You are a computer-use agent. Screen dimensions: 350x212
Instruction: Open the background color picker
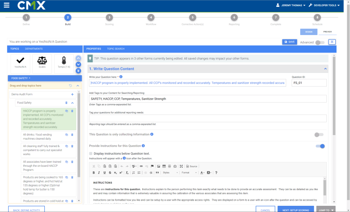209,173
